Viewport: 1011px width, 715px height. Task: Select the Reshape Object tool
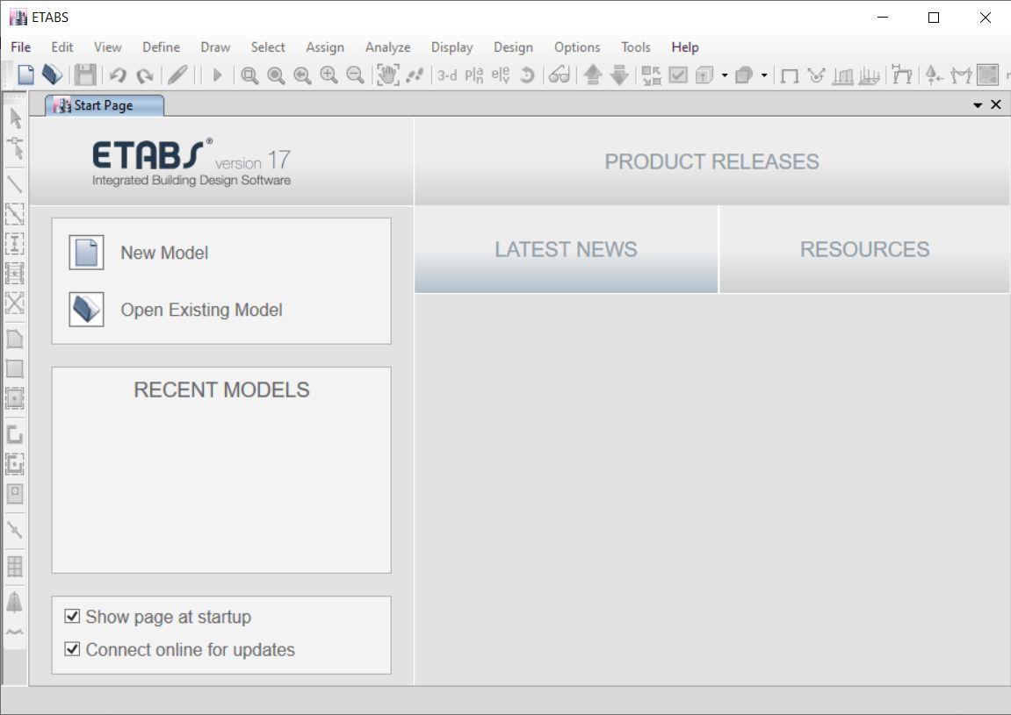click(16, 147)
